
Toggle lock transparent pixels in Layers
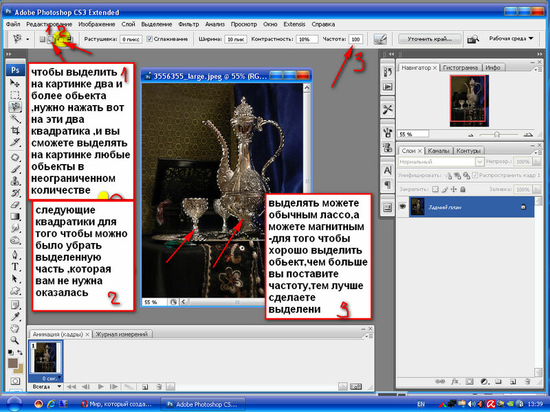tap(435, 190)
